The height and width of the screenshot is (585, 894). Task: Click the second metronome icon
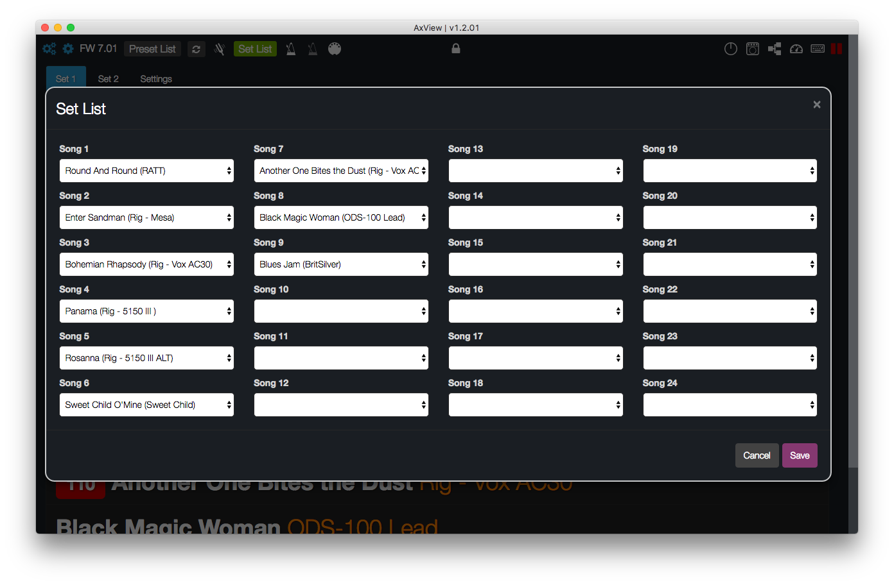click(313, 49)
